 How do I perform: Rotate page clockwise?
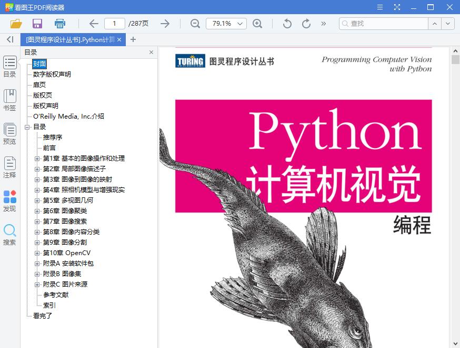306,24
